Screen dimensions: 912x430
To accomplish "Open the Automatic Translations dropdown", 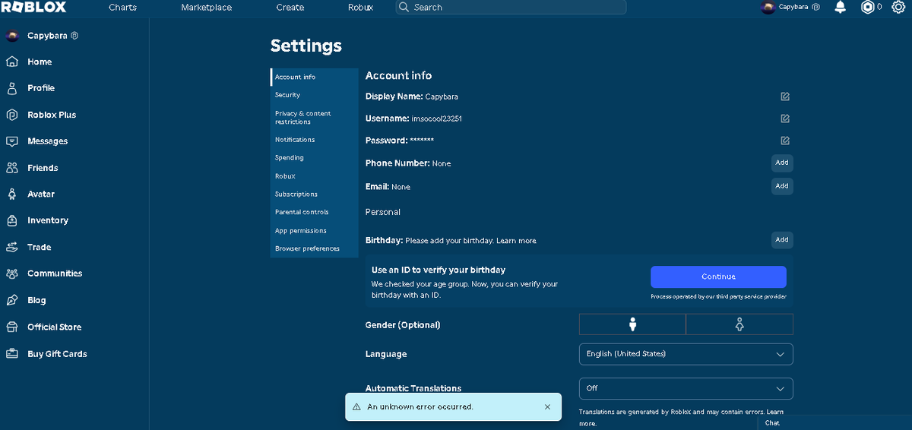I will pyautogui.click(x=686, y=388).
